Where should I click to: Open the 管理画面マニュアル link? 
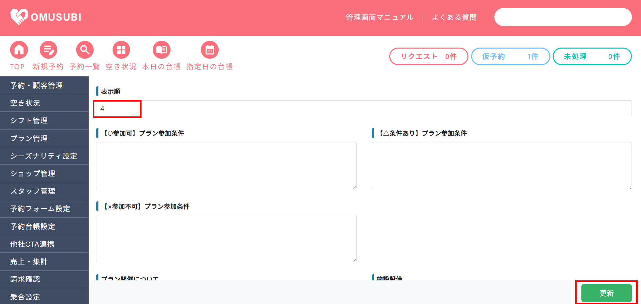[x=379, y=17]
